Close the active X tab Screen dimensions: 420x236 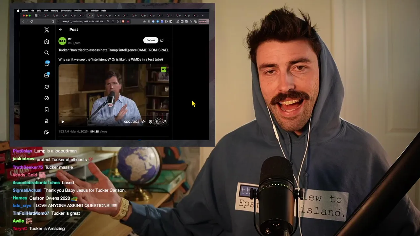[x=92, y=15]
